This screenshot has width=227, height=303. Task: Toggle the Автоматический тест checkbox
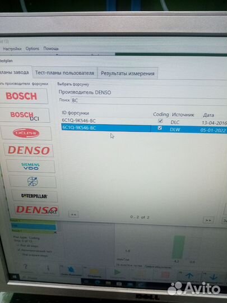(19, 250)
